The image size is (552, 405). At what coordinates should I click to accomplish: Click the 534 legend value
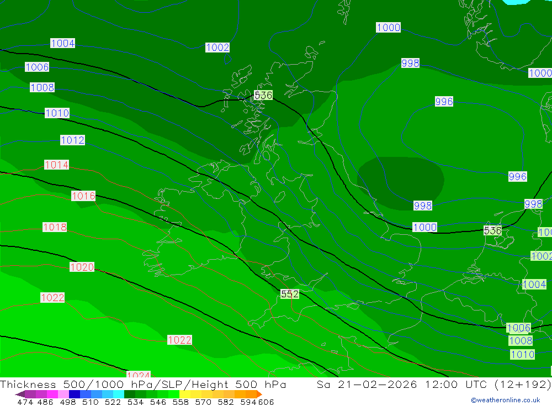[x=135, y=402]
